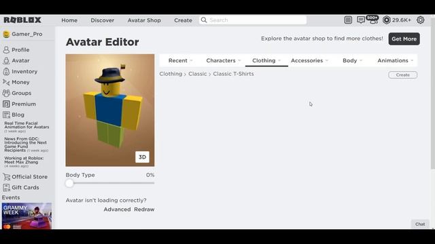Image resolution: width=435 pixels, height=244 pixels.
Task: Toggle the 3D avatar view button
Action: [x=142, y=157]
